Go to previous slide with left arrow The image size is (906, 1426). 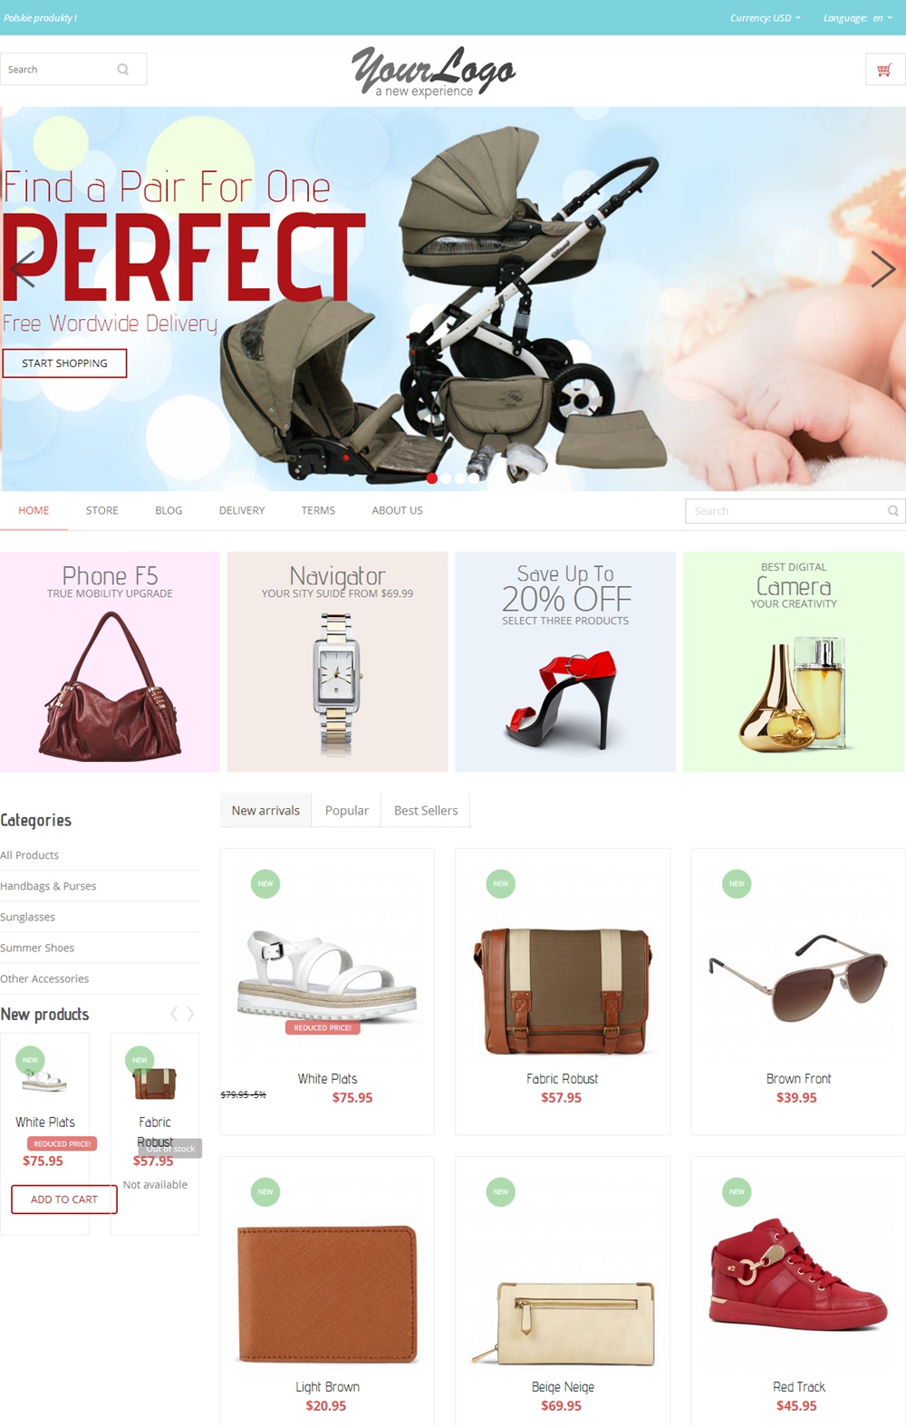click(24, 269)
